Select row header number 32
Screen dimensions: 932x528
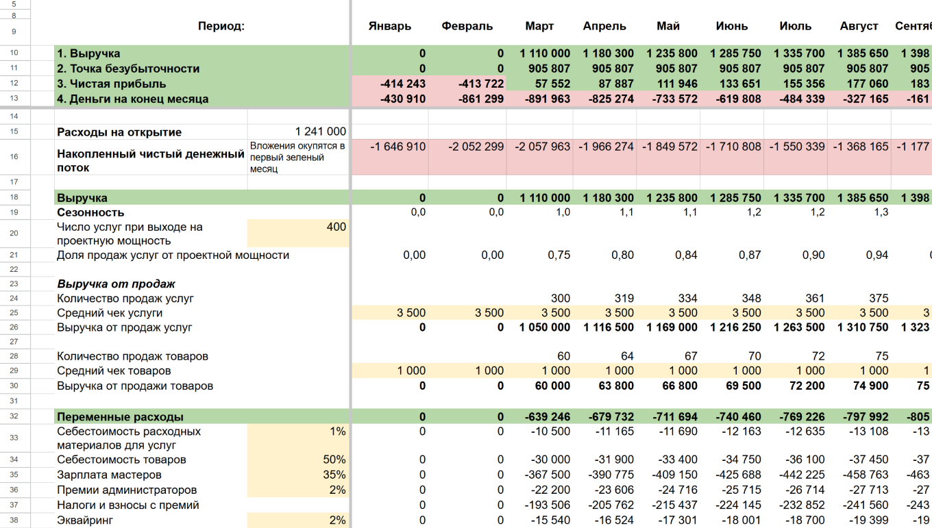14,416
